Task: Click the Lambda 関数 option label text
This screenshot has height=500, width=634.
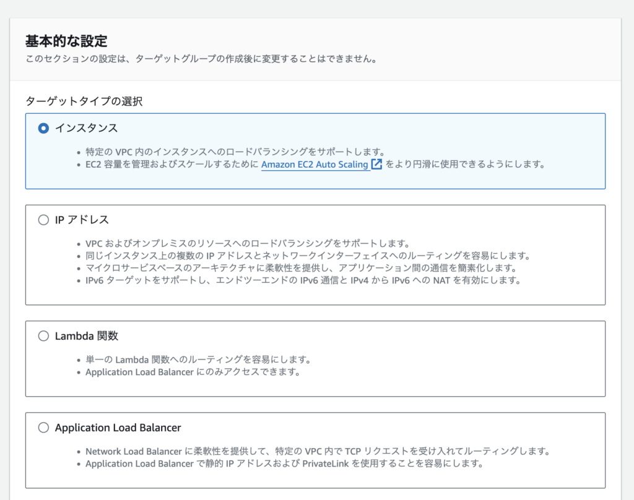Action: point(87,336)
